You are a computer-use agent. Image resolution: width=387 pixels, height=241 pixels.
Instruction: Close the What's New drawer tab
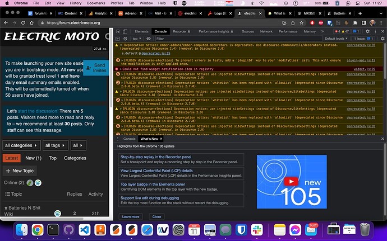point(161,139)
